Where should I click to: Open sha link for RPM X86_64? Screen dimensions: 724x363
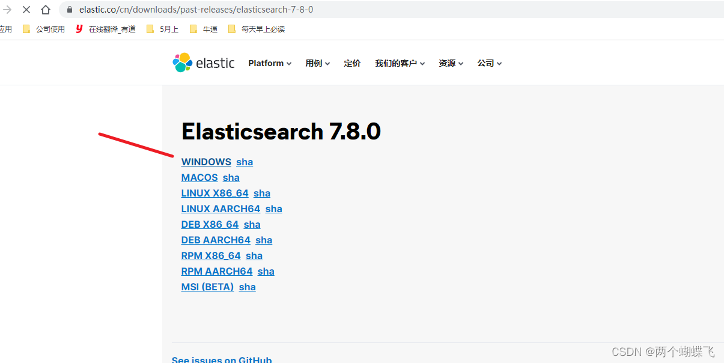(x=254, y=255)
